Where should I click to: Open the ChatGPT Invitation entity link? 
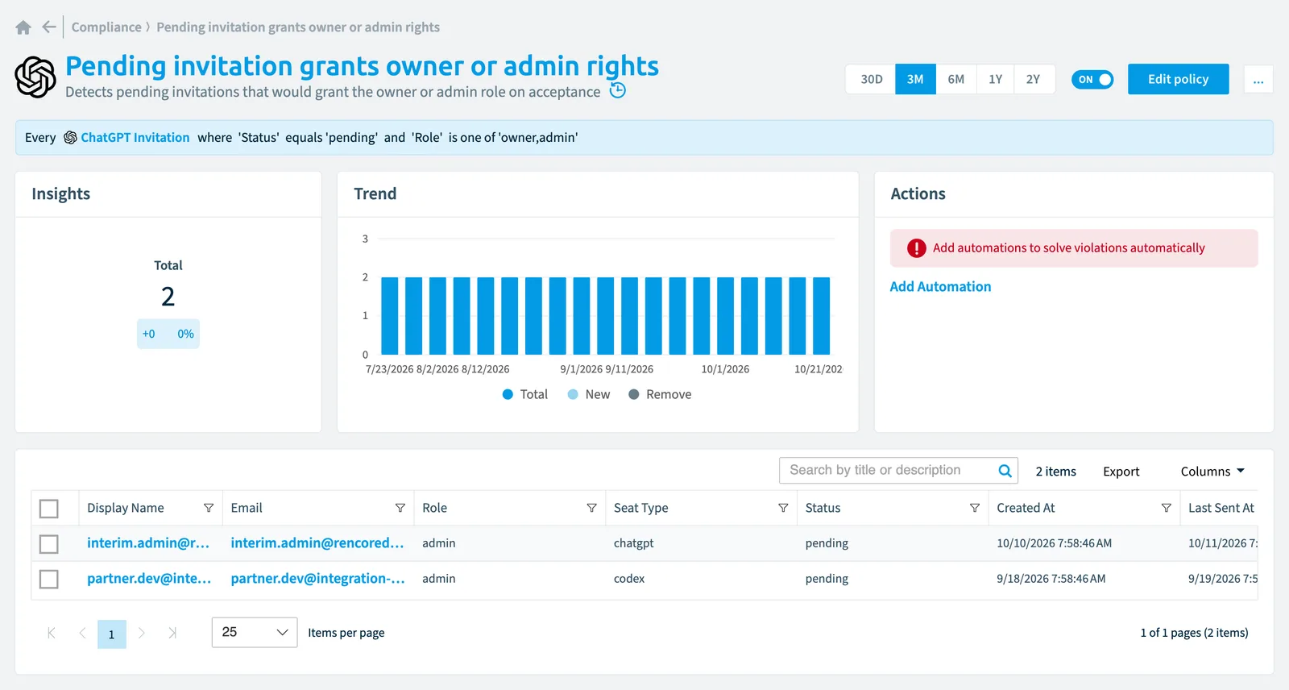point(135,138)
